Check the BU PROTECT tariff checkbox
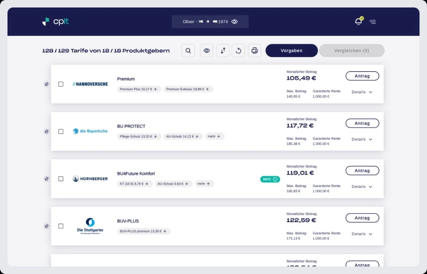This screenshot has height=274, width=427. click(61, 132)
